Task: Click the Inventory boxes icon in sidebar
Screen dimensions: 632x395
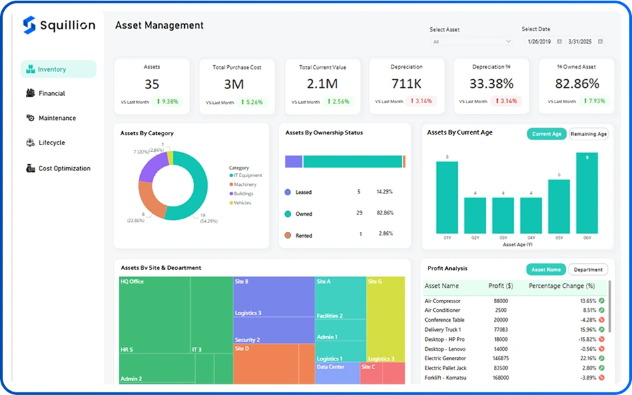Action: (30, 69)
